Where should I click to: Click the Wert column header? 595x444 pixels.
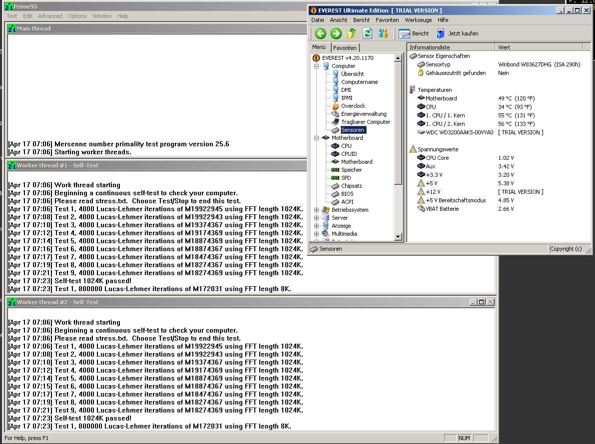pyautogui.click(x=539, y=47)
